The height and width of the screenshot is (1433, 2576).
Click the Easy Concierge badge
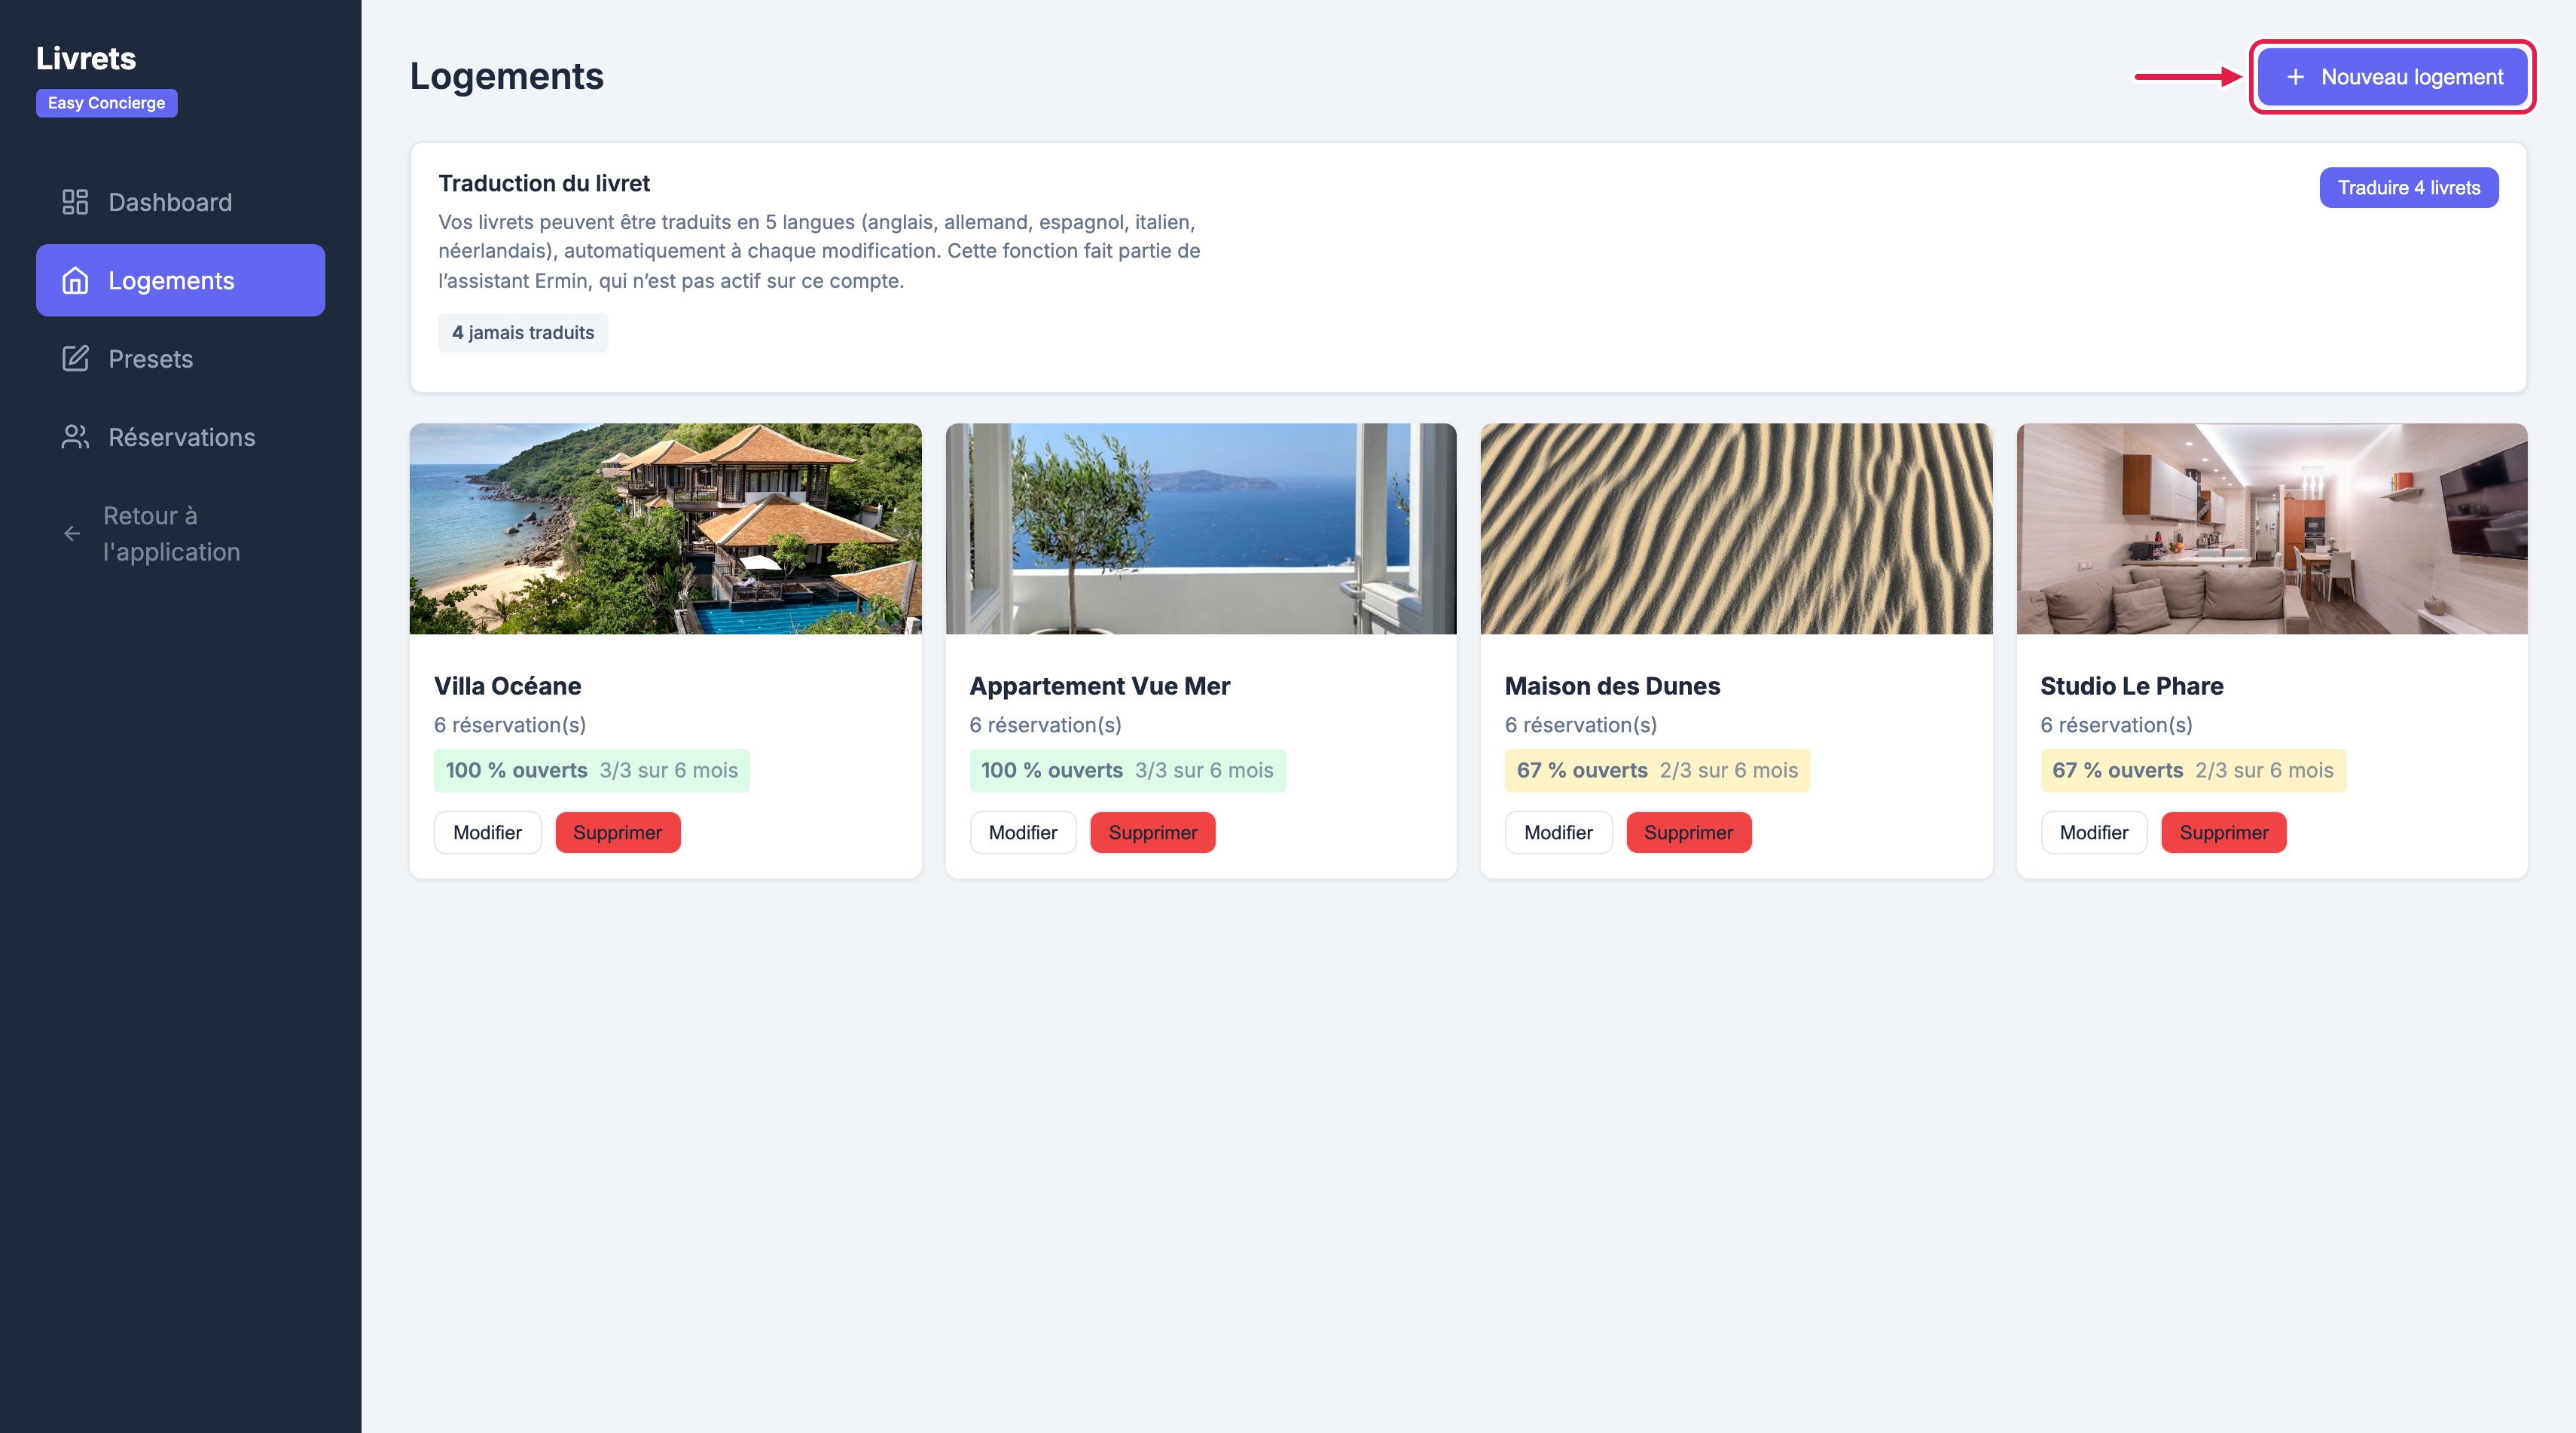coord(107,103)
